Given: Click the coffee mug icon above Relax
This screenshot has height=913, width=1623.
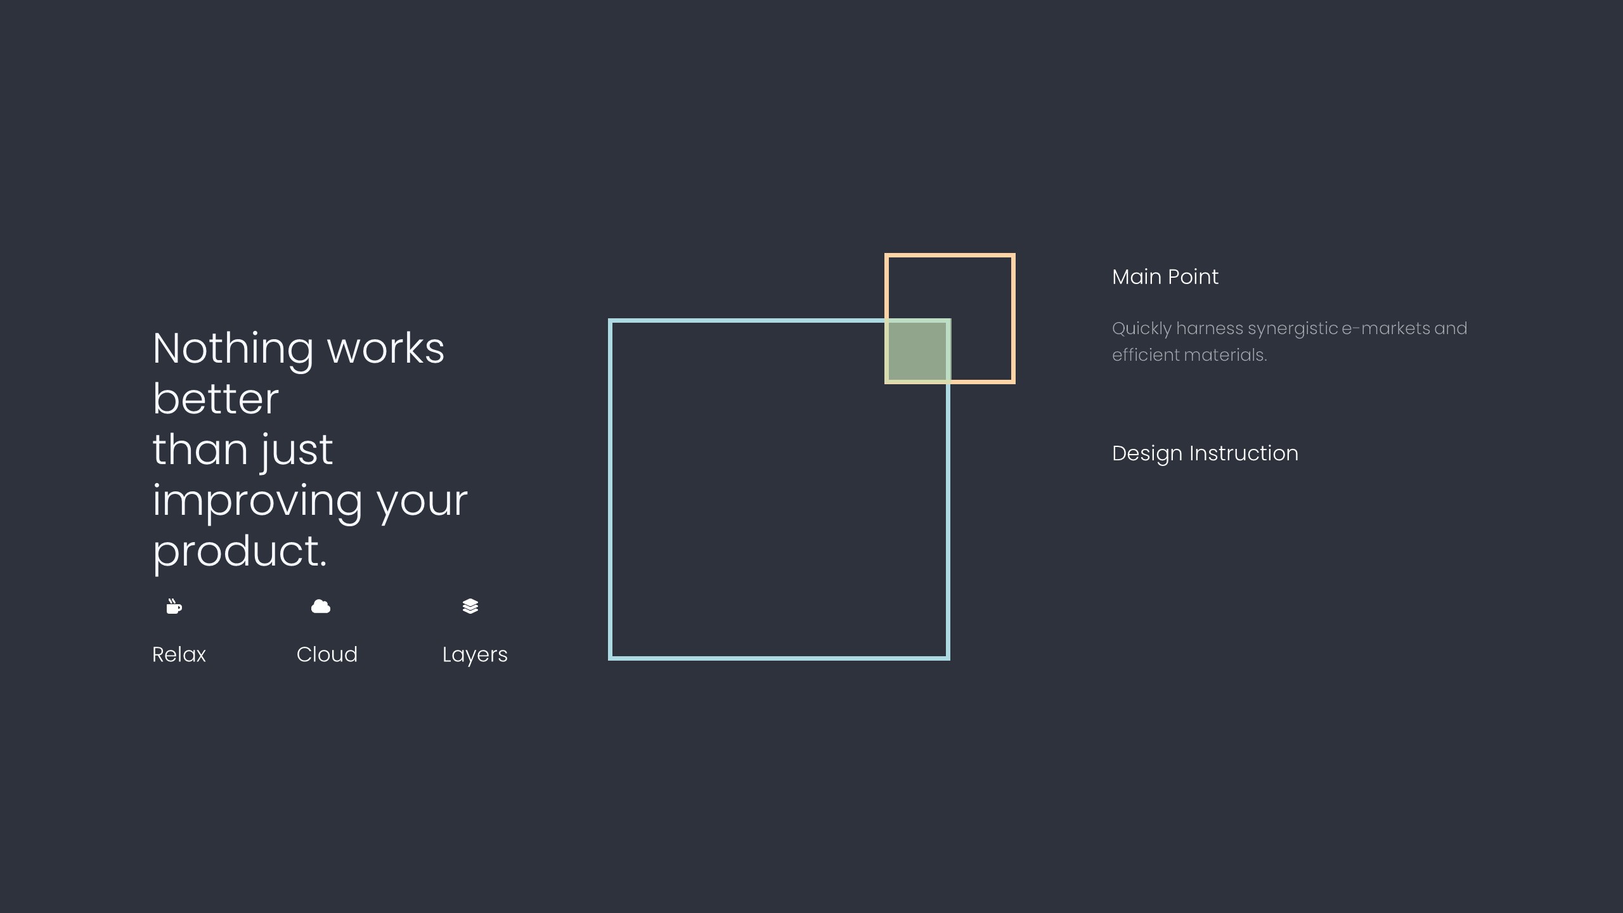Looking at the screenshot, I should (x=174, y=607).
